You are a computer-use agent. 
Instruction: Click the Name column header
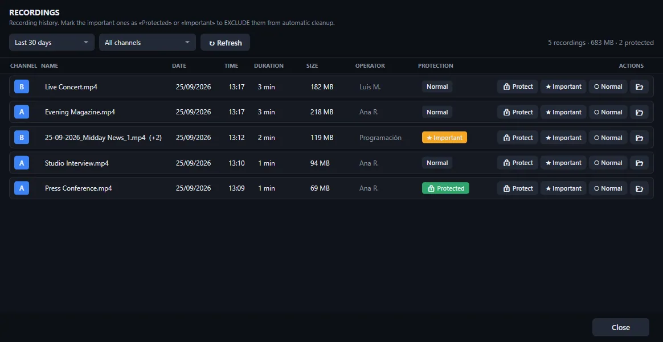tap(50, 66)
